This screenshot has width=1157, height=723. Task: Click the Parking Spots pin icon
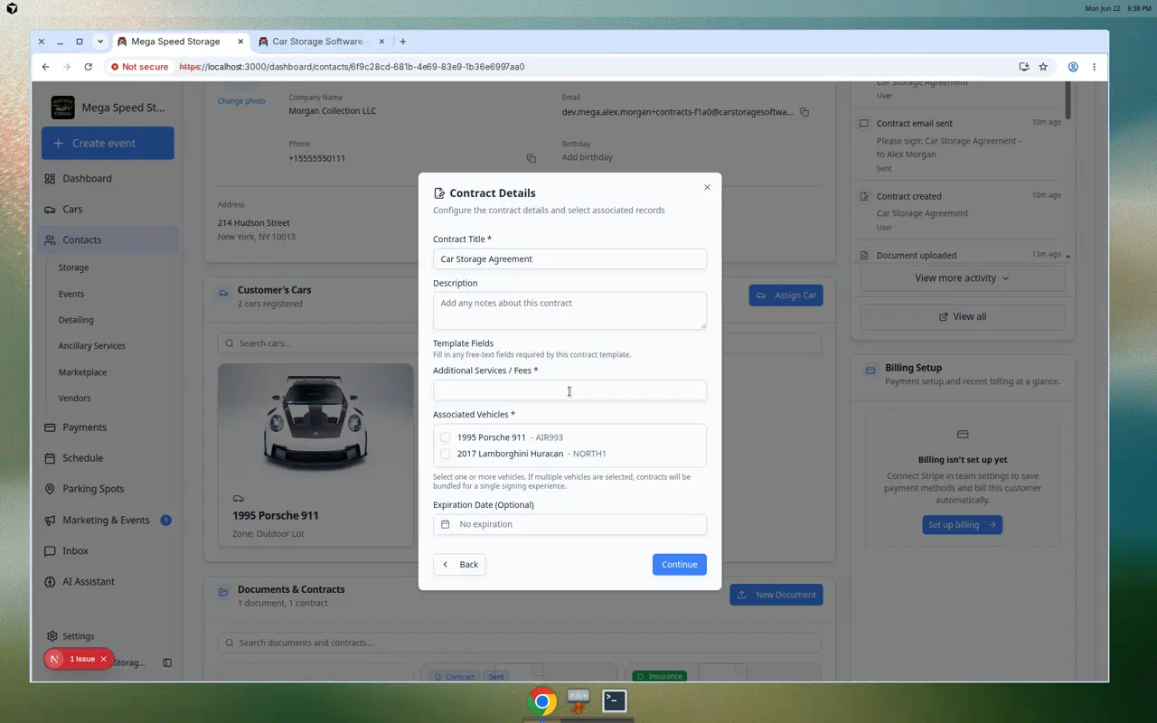point(50,489)
